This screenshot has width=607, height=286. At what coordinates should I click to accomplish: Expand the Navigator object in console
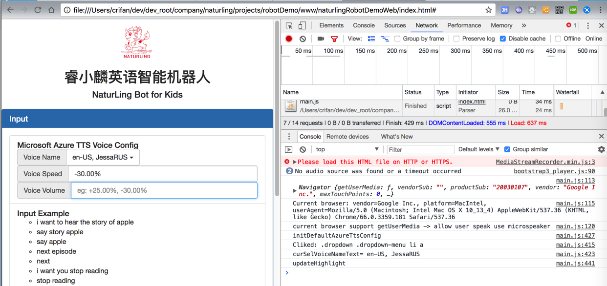(x=295, y=190)
